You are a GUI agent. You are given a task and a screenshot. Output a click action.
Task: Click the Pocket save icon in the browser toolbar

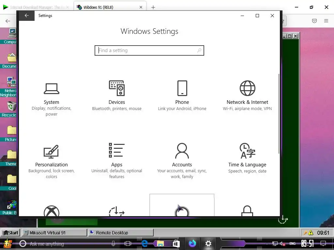point(314,21)
